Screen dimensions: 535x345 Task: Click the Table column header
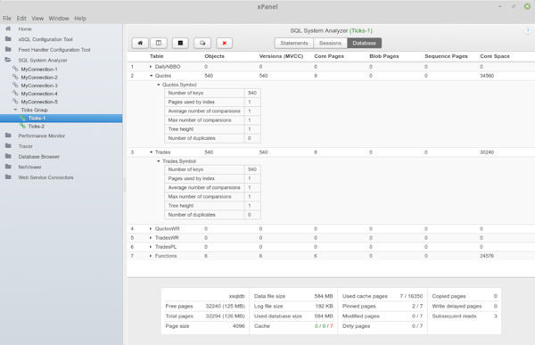157,56
